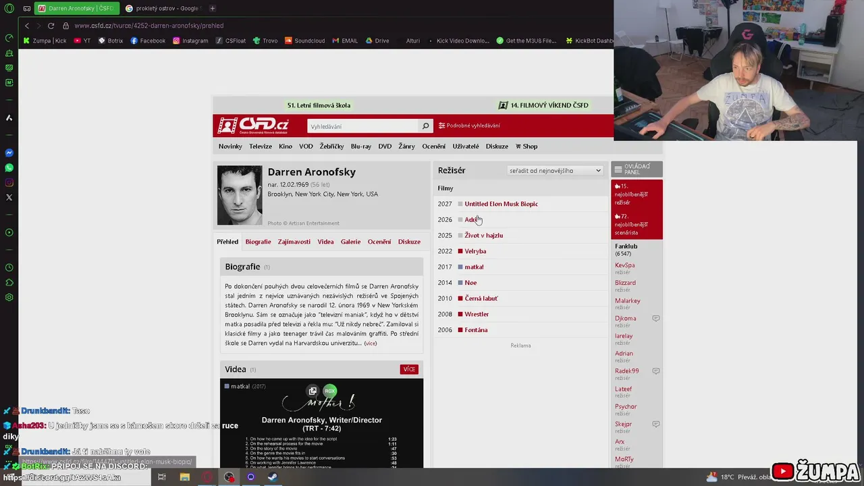
Task: Open the Facebook bookmark
Action: coord(148,40)
